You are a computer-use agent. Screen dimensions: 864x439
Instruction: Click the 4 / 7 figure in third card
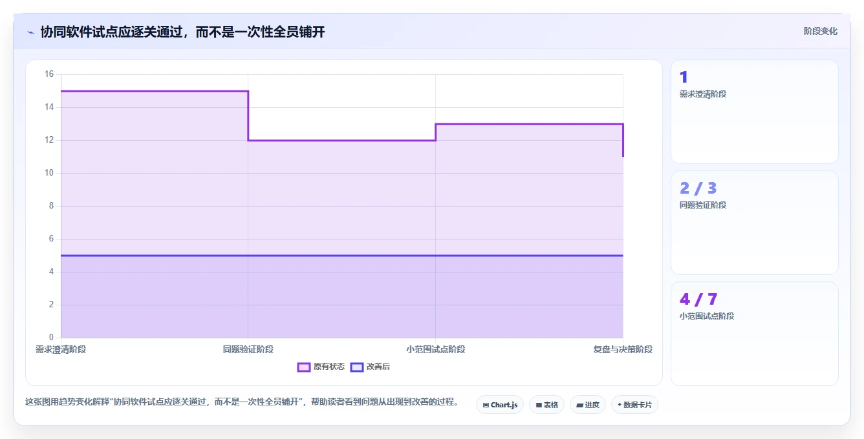point(698,300)
